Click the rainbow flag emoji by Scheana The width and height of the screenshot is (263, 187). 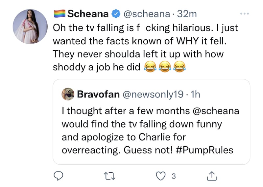coord(60,14)
